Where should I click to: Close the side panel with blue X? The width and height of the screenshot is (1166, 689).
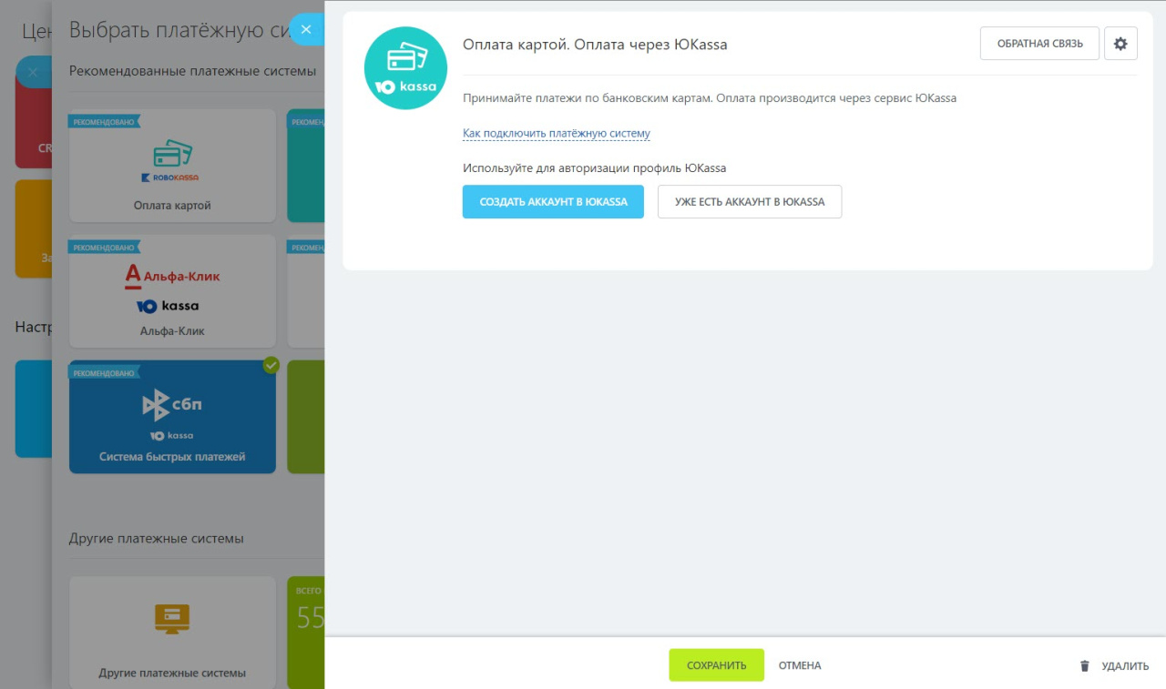pyautogui.click(x=306, y=29)
